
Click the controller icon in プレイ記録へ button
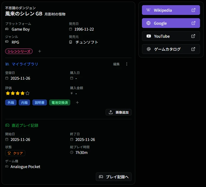coord(101,177)
